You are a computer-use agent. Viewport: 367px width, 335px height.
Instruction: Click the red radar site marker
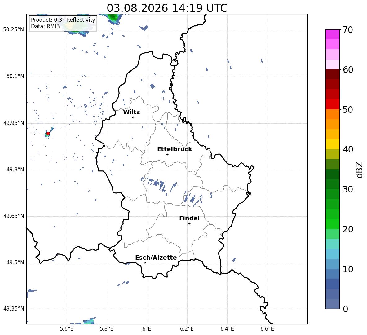tap(48, 133)
